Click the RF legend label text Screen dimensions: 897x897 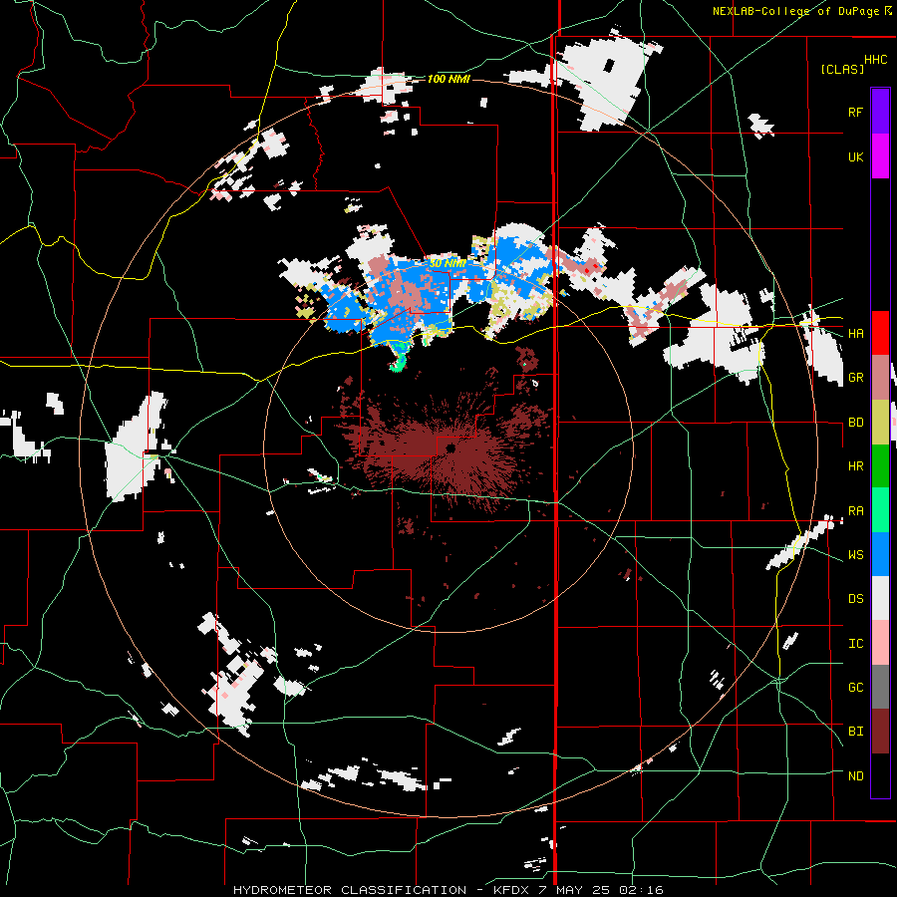point(855,112)
